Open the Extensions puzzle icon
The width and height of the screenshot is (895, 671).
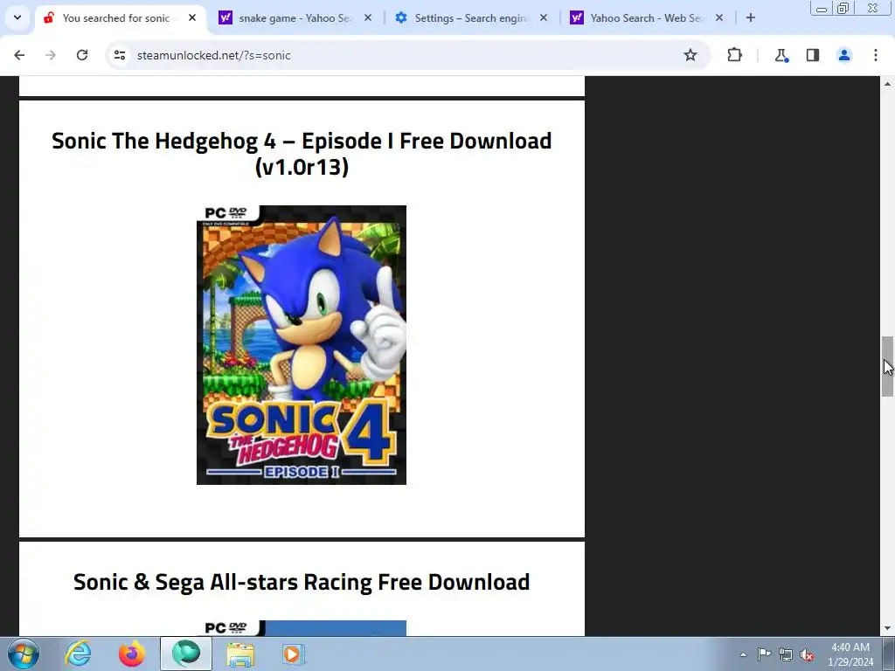coord(734,55)
